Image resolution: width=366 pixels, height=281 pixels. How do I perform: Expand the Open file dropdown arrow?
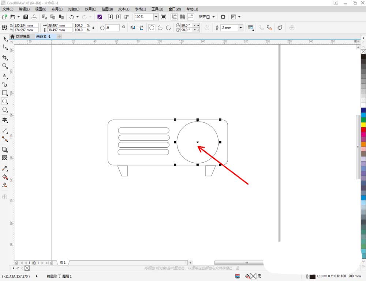[x=18, y=17]
